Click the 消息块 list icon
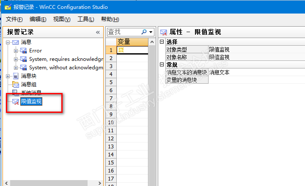This screenshot has height=186, width=305. click(16, 76)
